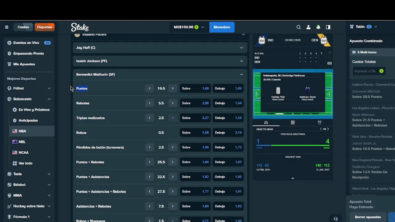Click the Baloncesto basketball icon

pos(9,99)
